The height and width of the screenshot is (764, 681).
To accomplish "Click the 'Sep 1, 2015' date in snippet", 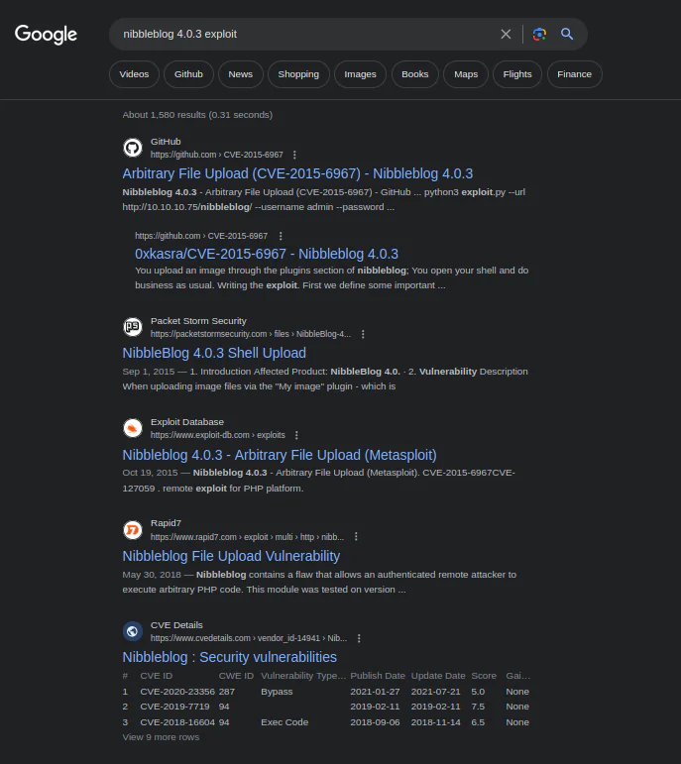I will tap(148, 372).
